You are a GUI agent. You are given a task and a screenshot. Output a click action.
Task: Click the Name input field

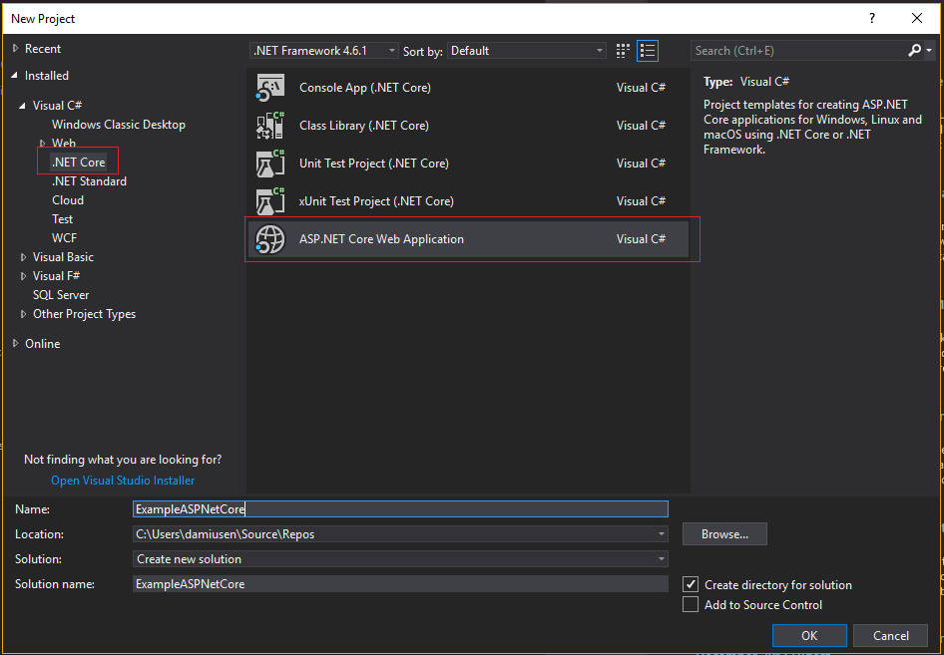[399, 508]
